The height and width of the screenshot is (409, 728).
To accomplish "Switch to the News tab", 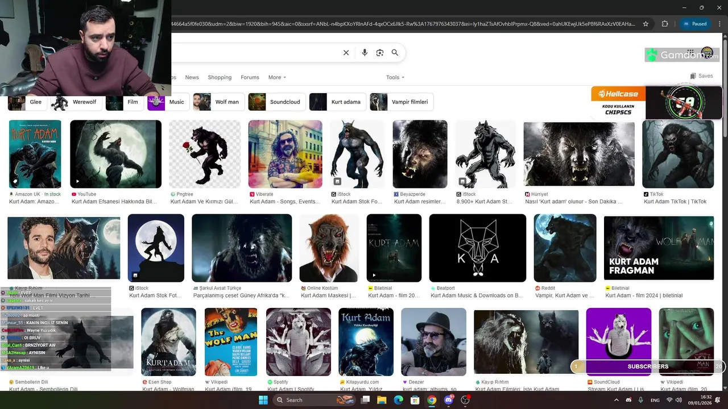I will pos(192,77).
